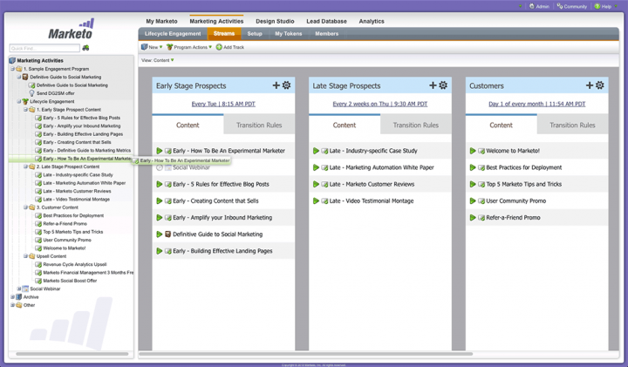The height and width of the screenshot is (367, 628).
Task: Select Early - Definitive Guide to Marketing Metrics
Action: [86, 151]
